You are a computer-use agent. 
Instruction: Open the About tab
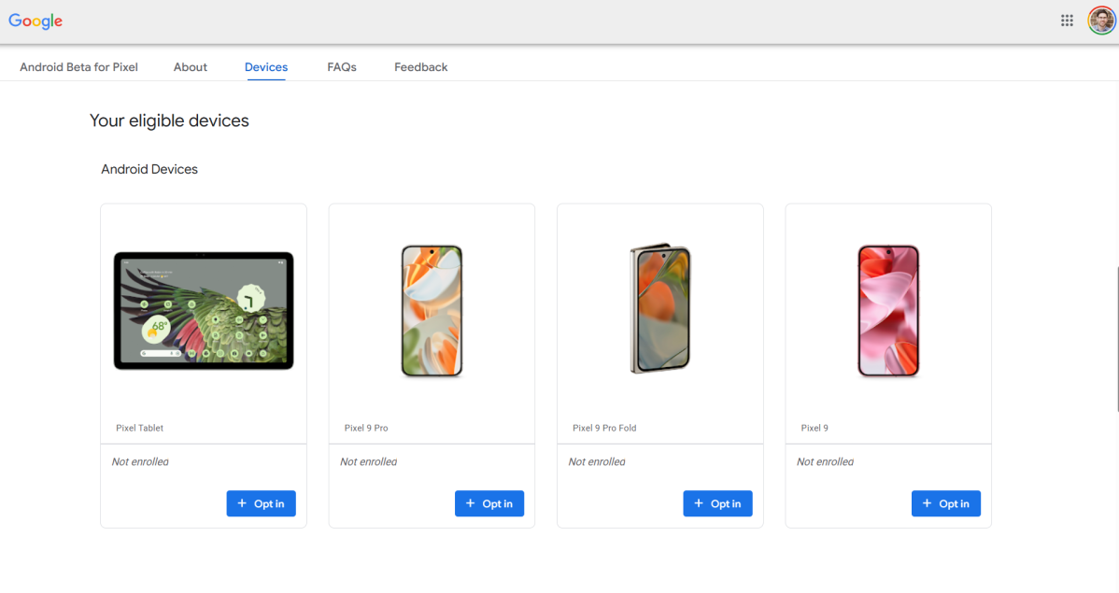click(x=190, y=67)
